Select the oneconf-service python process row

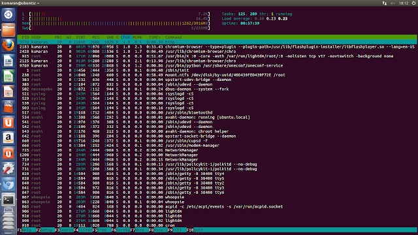coord(217,65)
